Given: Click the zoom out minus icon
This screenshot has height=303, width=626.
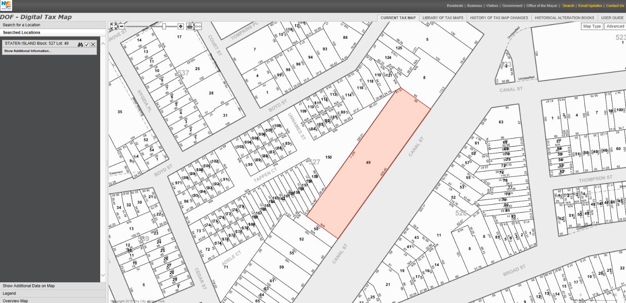Looking at the screenshot, I should click(122, 26).
